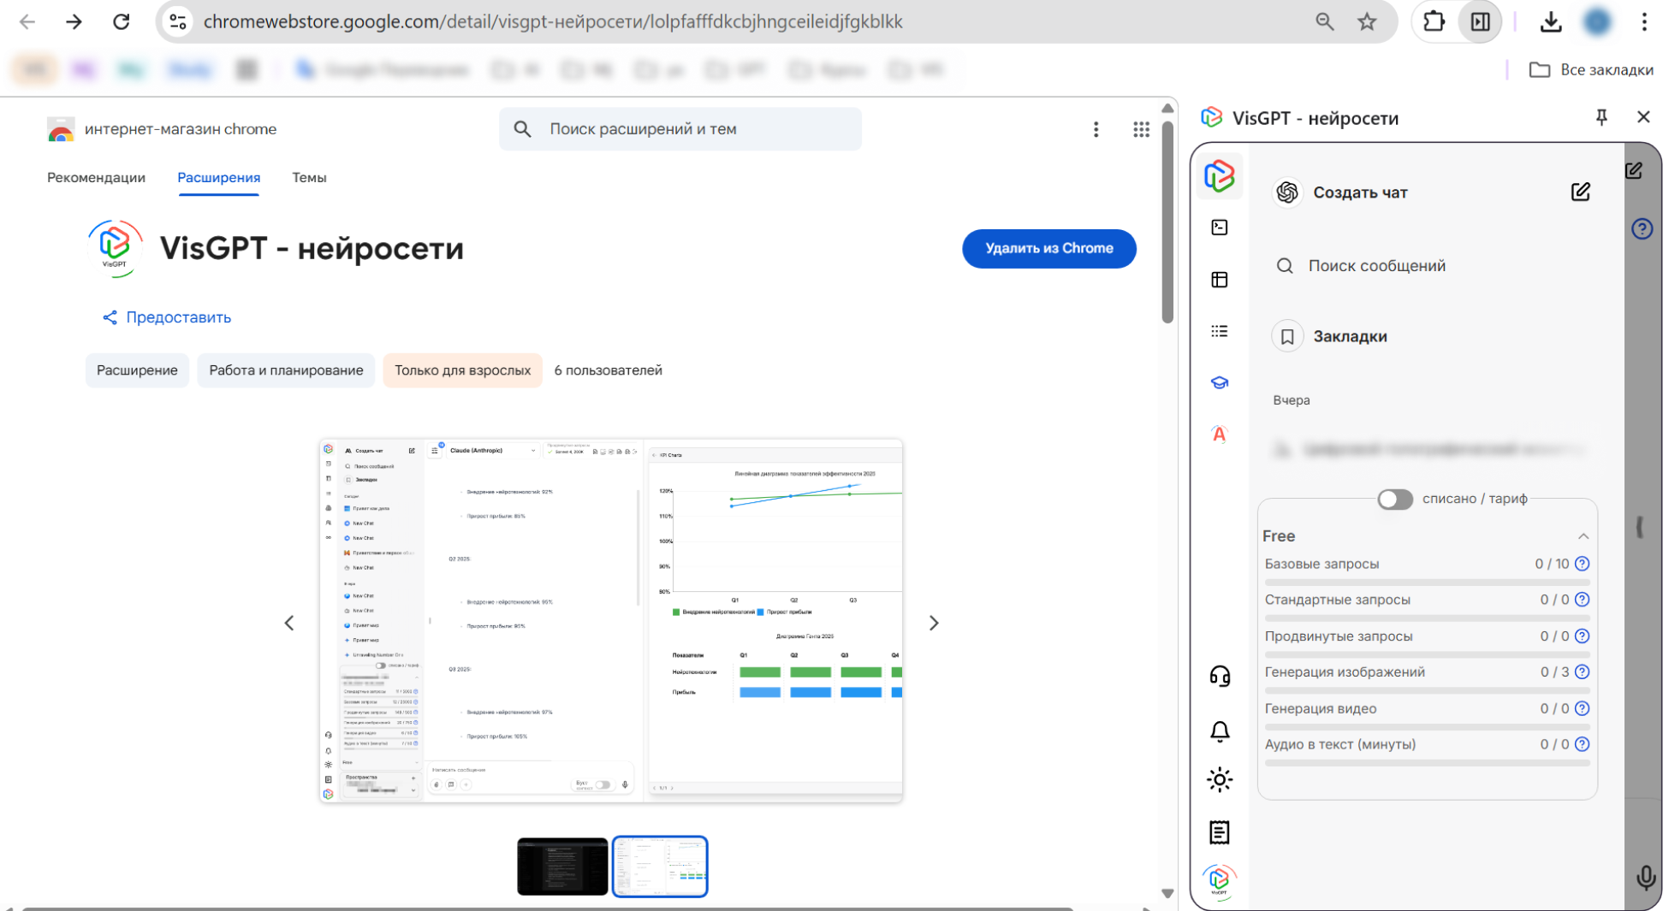The width and height of the screenshot is (1669, 911).
Task: Select the dark first carousel thumbnail
Action: click(562, 867)
